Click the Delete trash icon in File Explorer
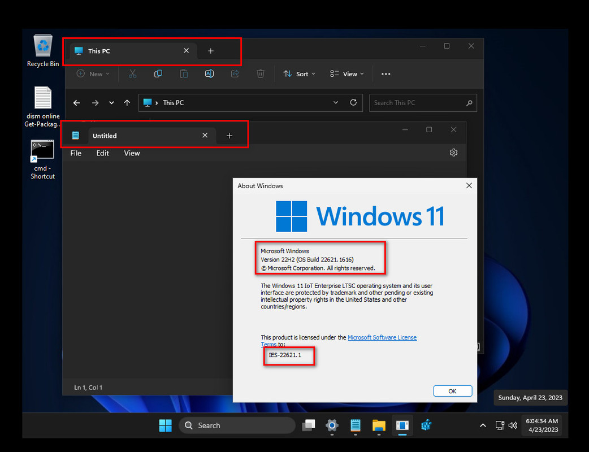The width and height of the screenshot is (589, 452). [x=261, y=74]
